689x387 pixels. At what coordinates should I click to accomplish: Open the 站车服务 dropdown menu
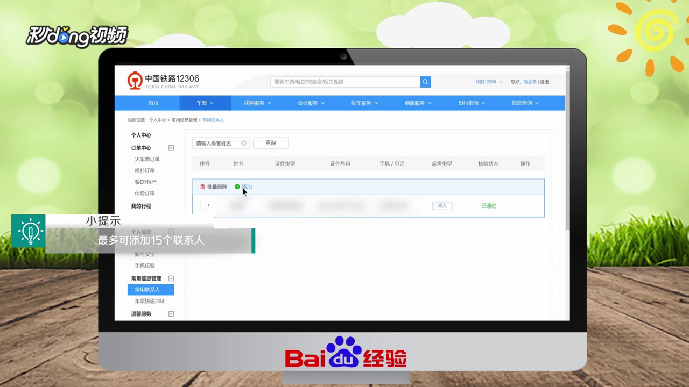coord(364,103)
